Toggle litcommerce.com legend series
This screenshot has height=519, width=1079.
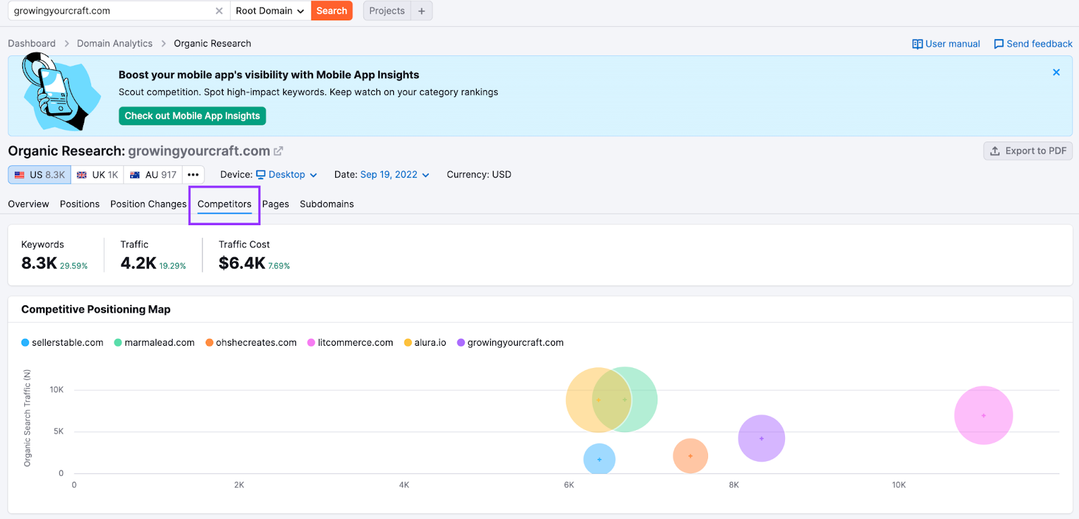click(350, 342)
